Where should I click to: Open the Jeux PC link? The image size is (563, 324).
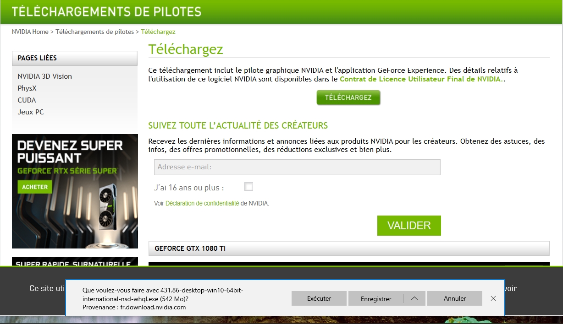pos(31,112)
